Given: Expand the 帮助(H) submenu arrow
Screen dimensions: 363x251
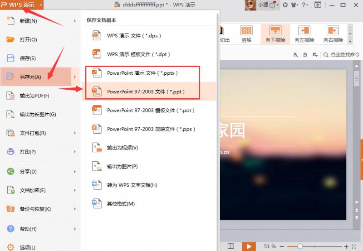Looking at the screenshot, I should (x=74, y=229).
